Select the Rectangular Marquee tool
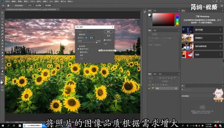The width and height of the screenshot is (224, 128). (2, 15)
